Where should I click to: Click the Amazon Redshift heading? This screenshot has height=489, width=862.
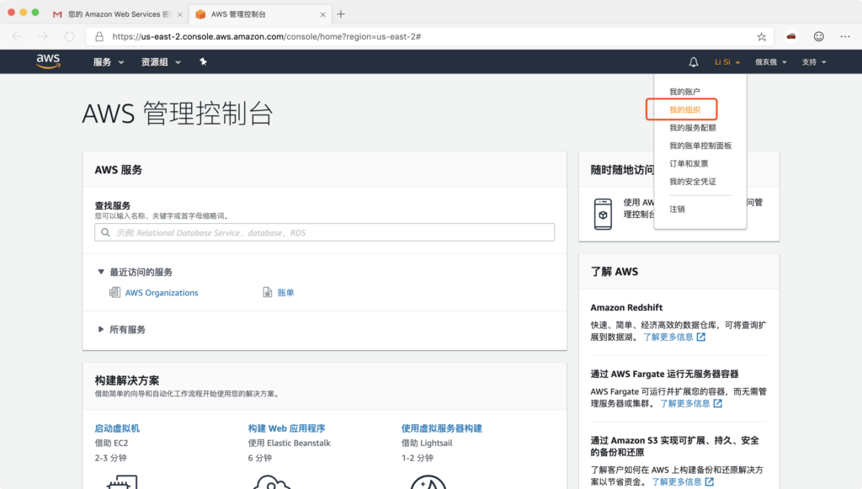tap(626, 307)
